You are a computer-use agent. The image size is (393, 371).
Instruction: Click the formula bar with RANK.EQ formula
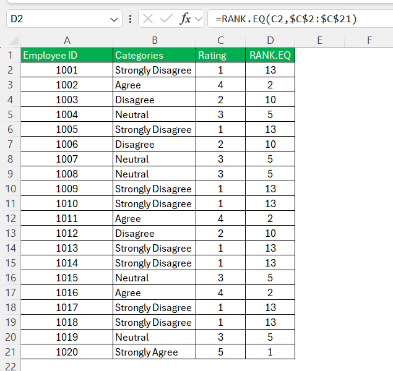point(300,19)
